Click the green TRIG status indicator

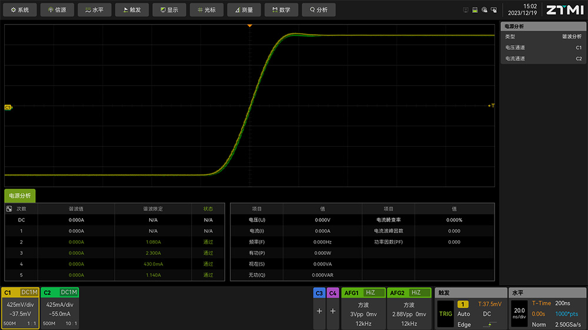point(446,314)
